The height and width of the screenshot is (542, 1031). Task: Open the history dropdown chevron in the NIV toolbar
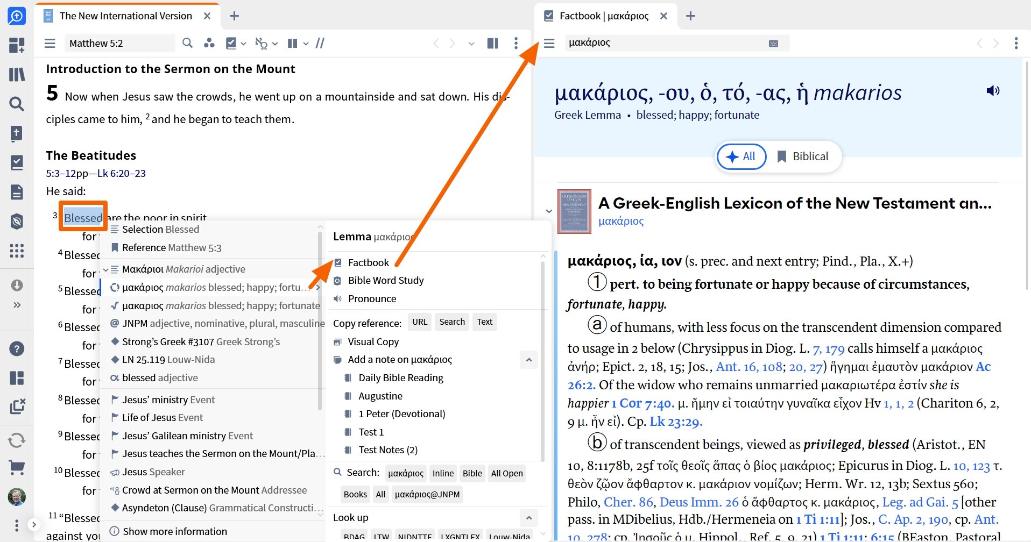click(x=471, y=44)
